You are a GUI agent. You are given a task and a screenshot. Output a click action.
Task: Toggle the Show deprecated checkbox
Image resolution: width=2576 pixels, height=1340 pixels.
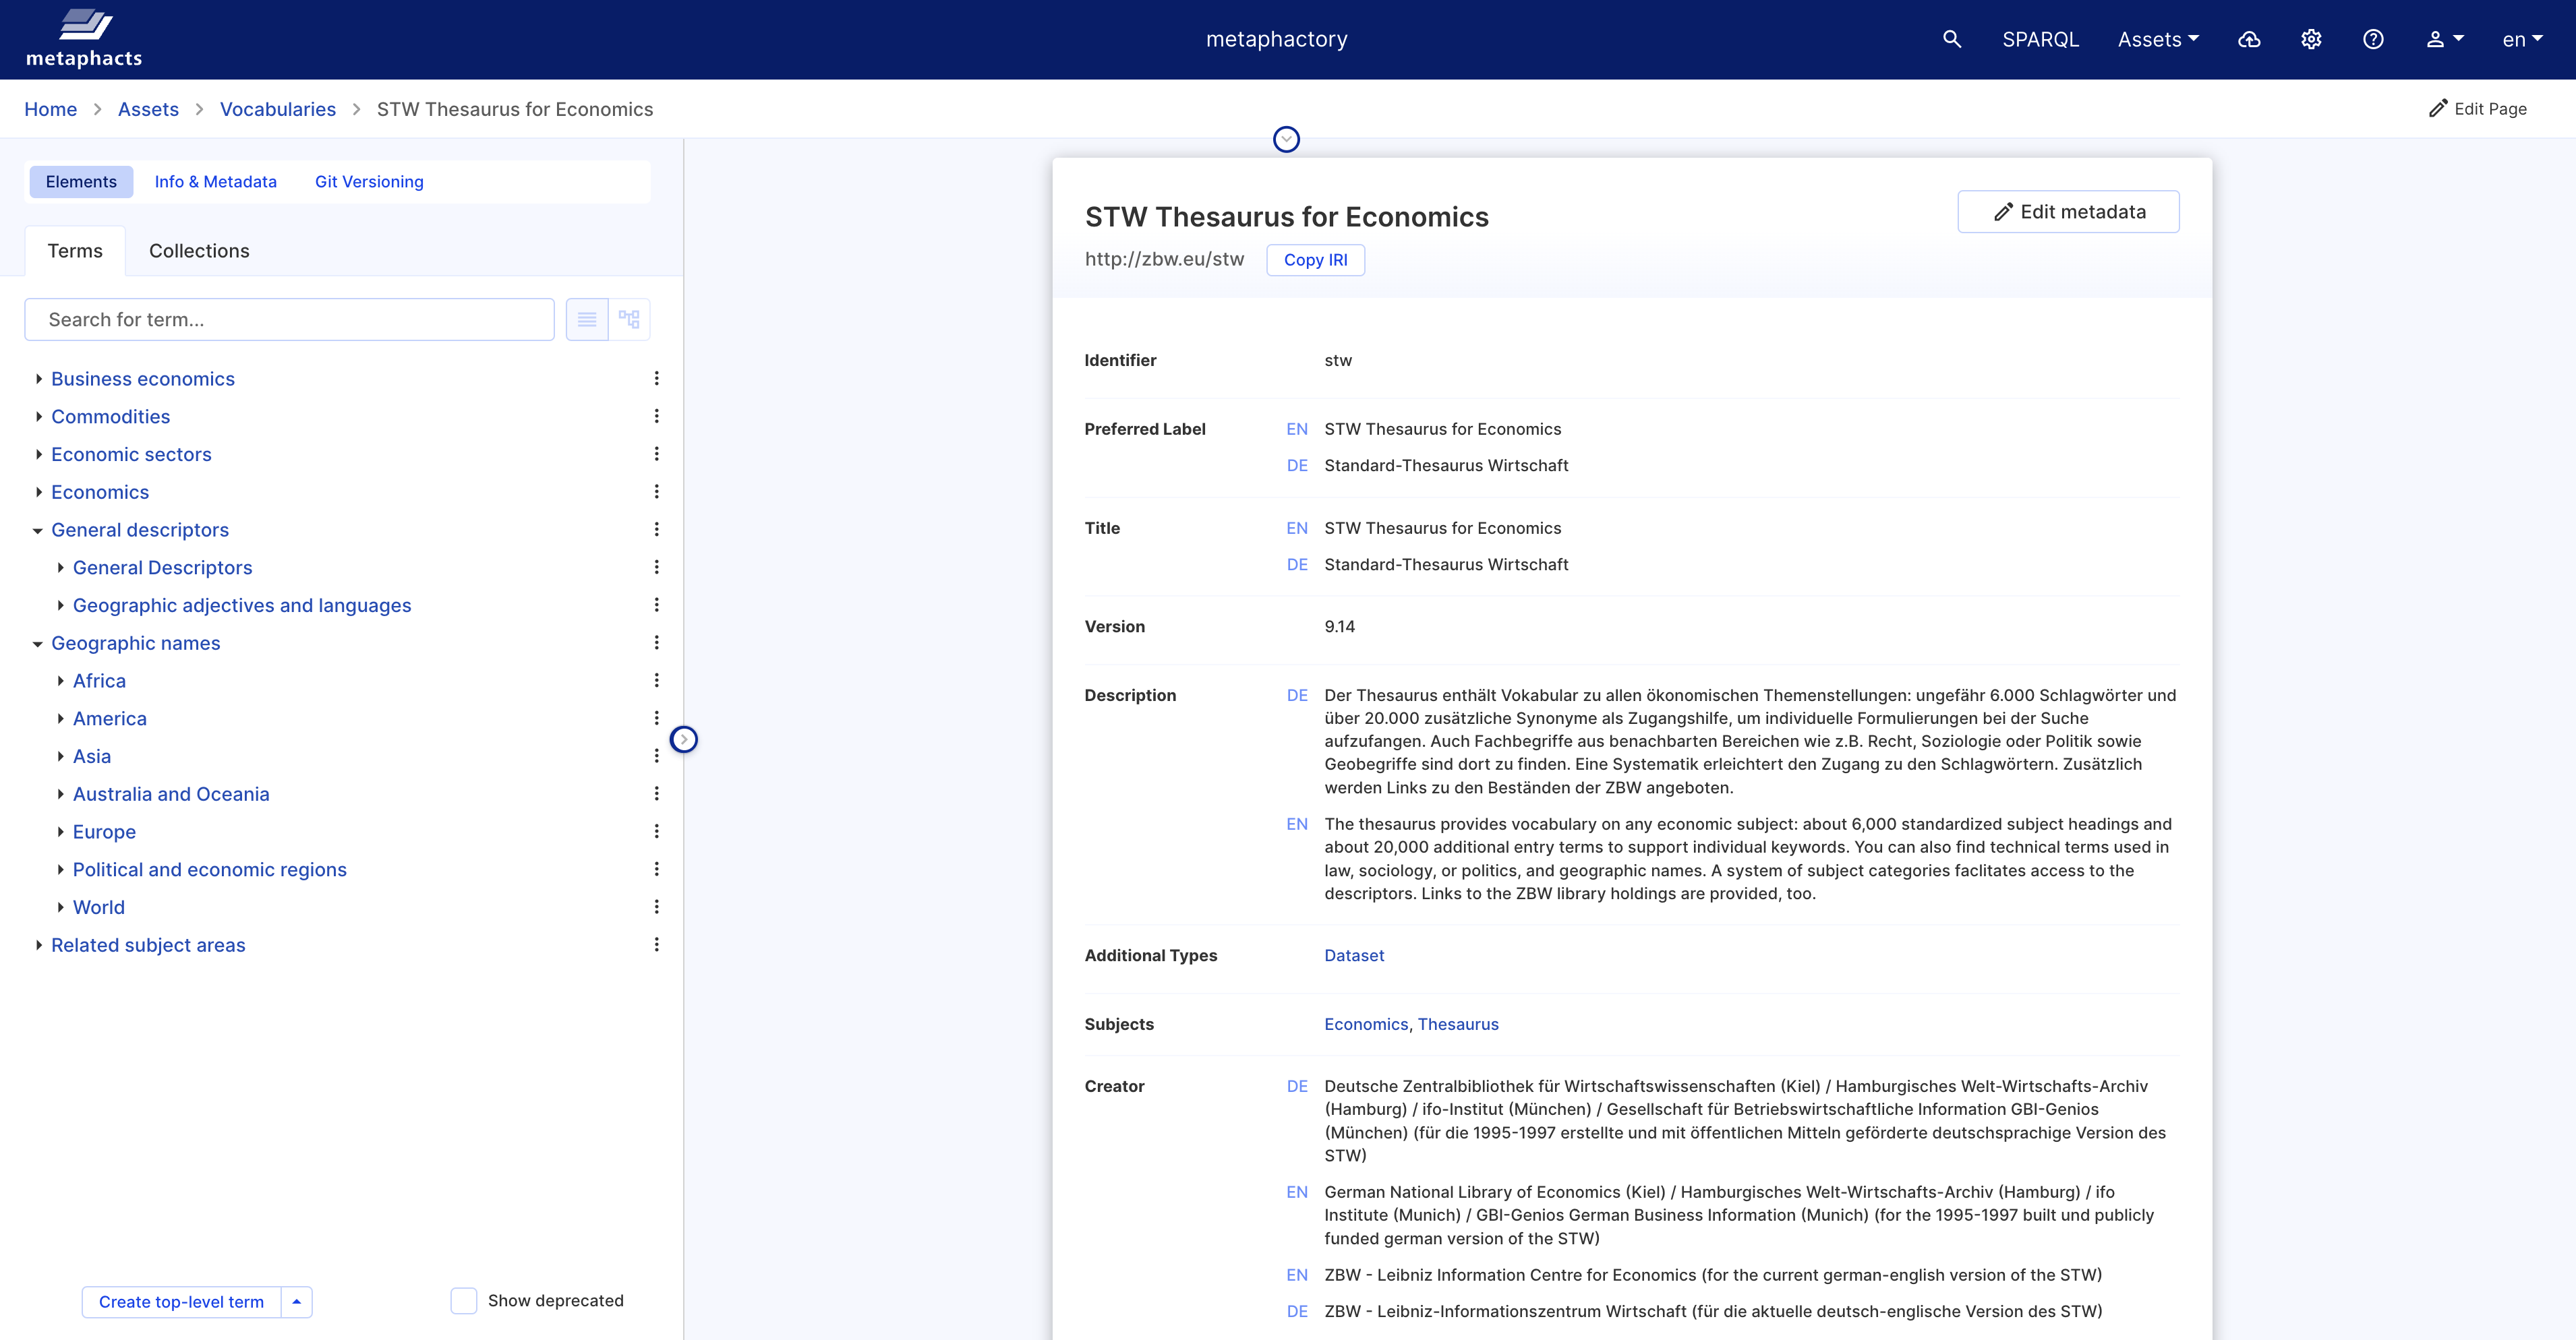464,1301
